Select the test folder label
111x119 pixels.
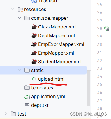[x=22, y=114]
